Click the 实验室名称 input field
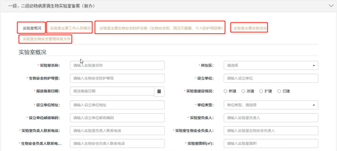 coord(117,65)
